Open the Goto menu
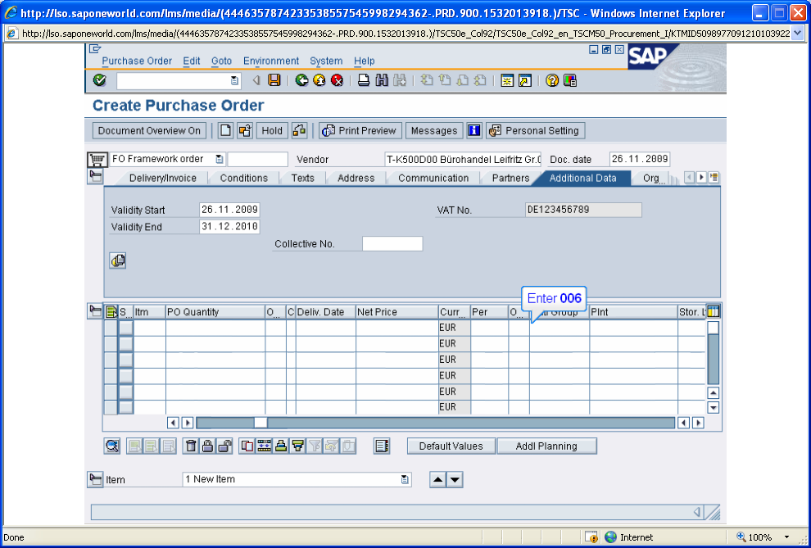Viewport: 811px width, 548px height. tap(221, 61)
